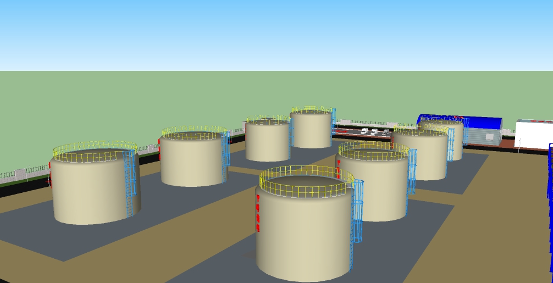Select the white flat-roofed building beside the warehouse
The height and width of the screenshot is (283, 553).
tap(534, 134)
